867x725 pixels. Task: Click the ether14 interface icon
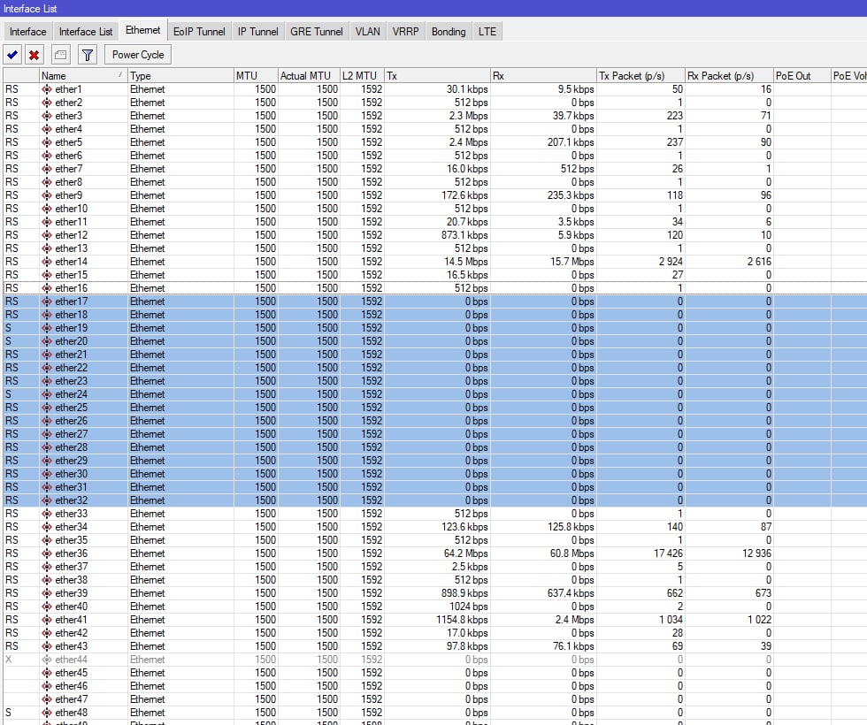(47, 262)
